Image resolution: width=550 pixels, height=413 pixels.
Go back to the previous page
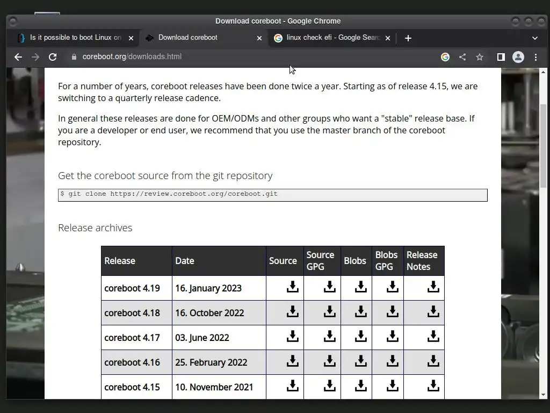point(18,57)
